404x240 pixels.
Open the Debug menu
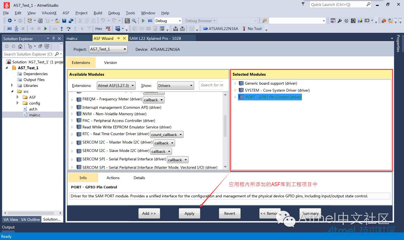click(114, 13)
